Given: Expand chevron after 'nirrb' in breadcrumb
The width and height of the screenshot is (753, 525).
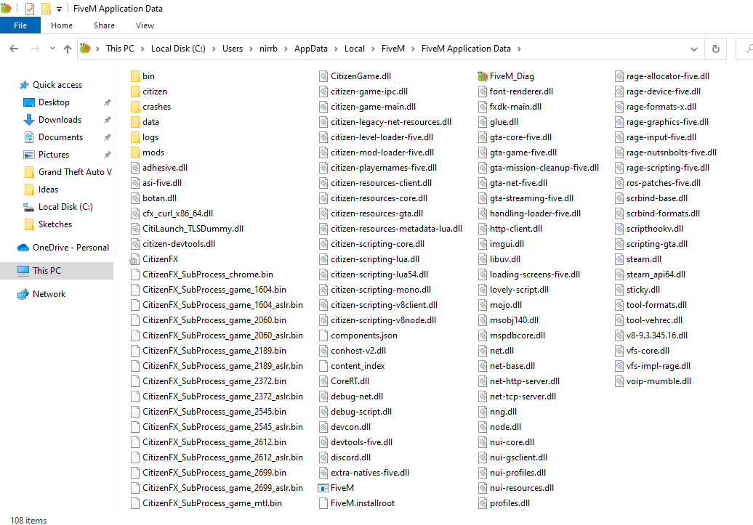Looking at the screenshot, I should point(286,49).
